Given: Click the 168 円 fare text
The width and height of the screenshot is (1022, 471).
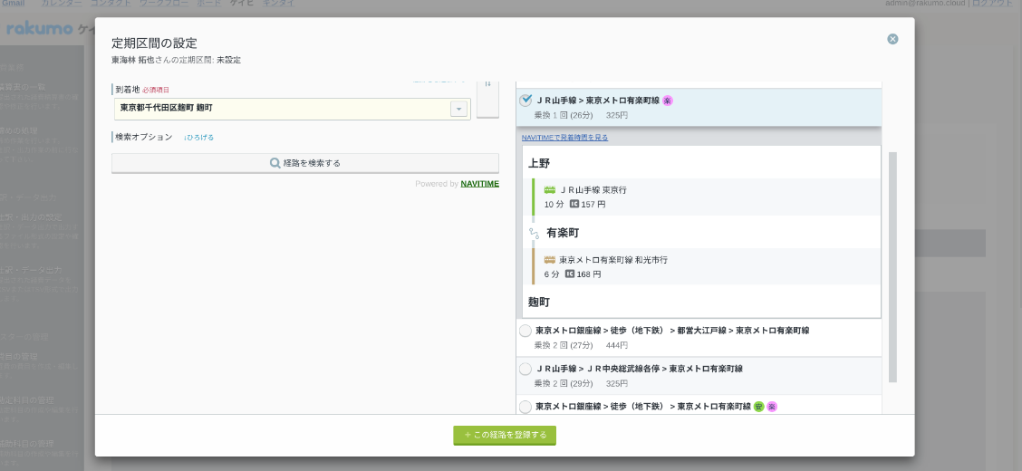Looking at the screenshot, I should pos(589,275).
